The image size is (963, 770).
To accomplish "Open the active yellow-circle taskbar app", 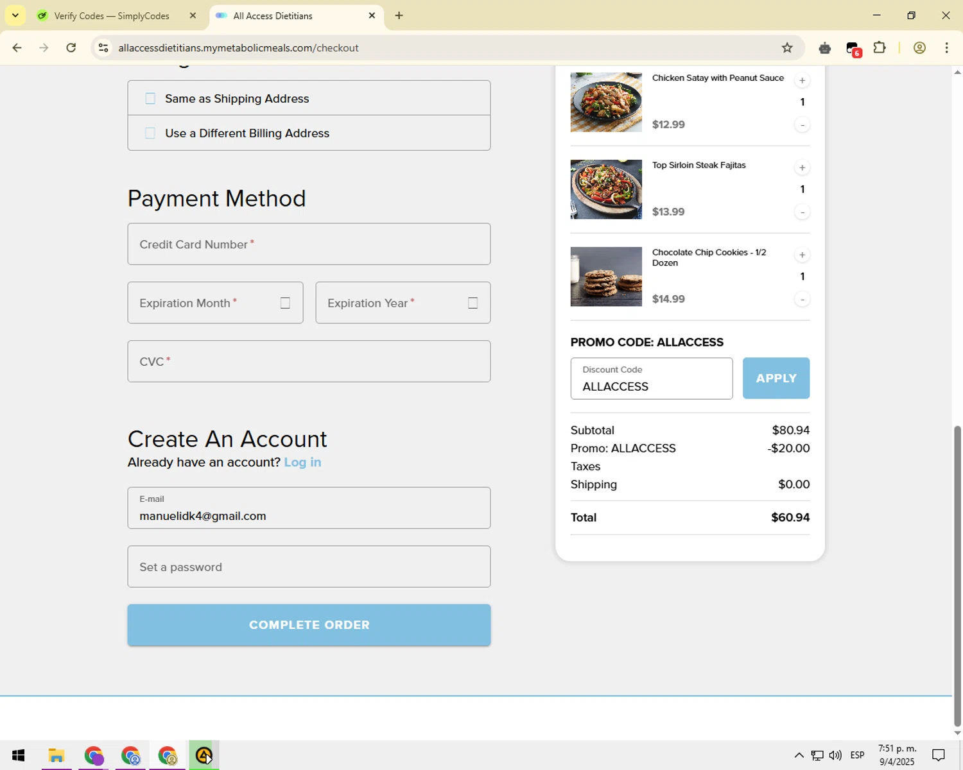I will click(x=204, y=755).
